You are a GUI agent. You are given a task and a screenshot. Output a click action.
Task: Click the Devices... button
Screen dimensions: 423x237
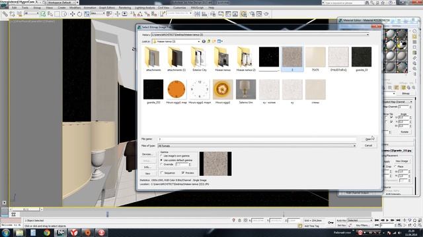pos(147,154)
